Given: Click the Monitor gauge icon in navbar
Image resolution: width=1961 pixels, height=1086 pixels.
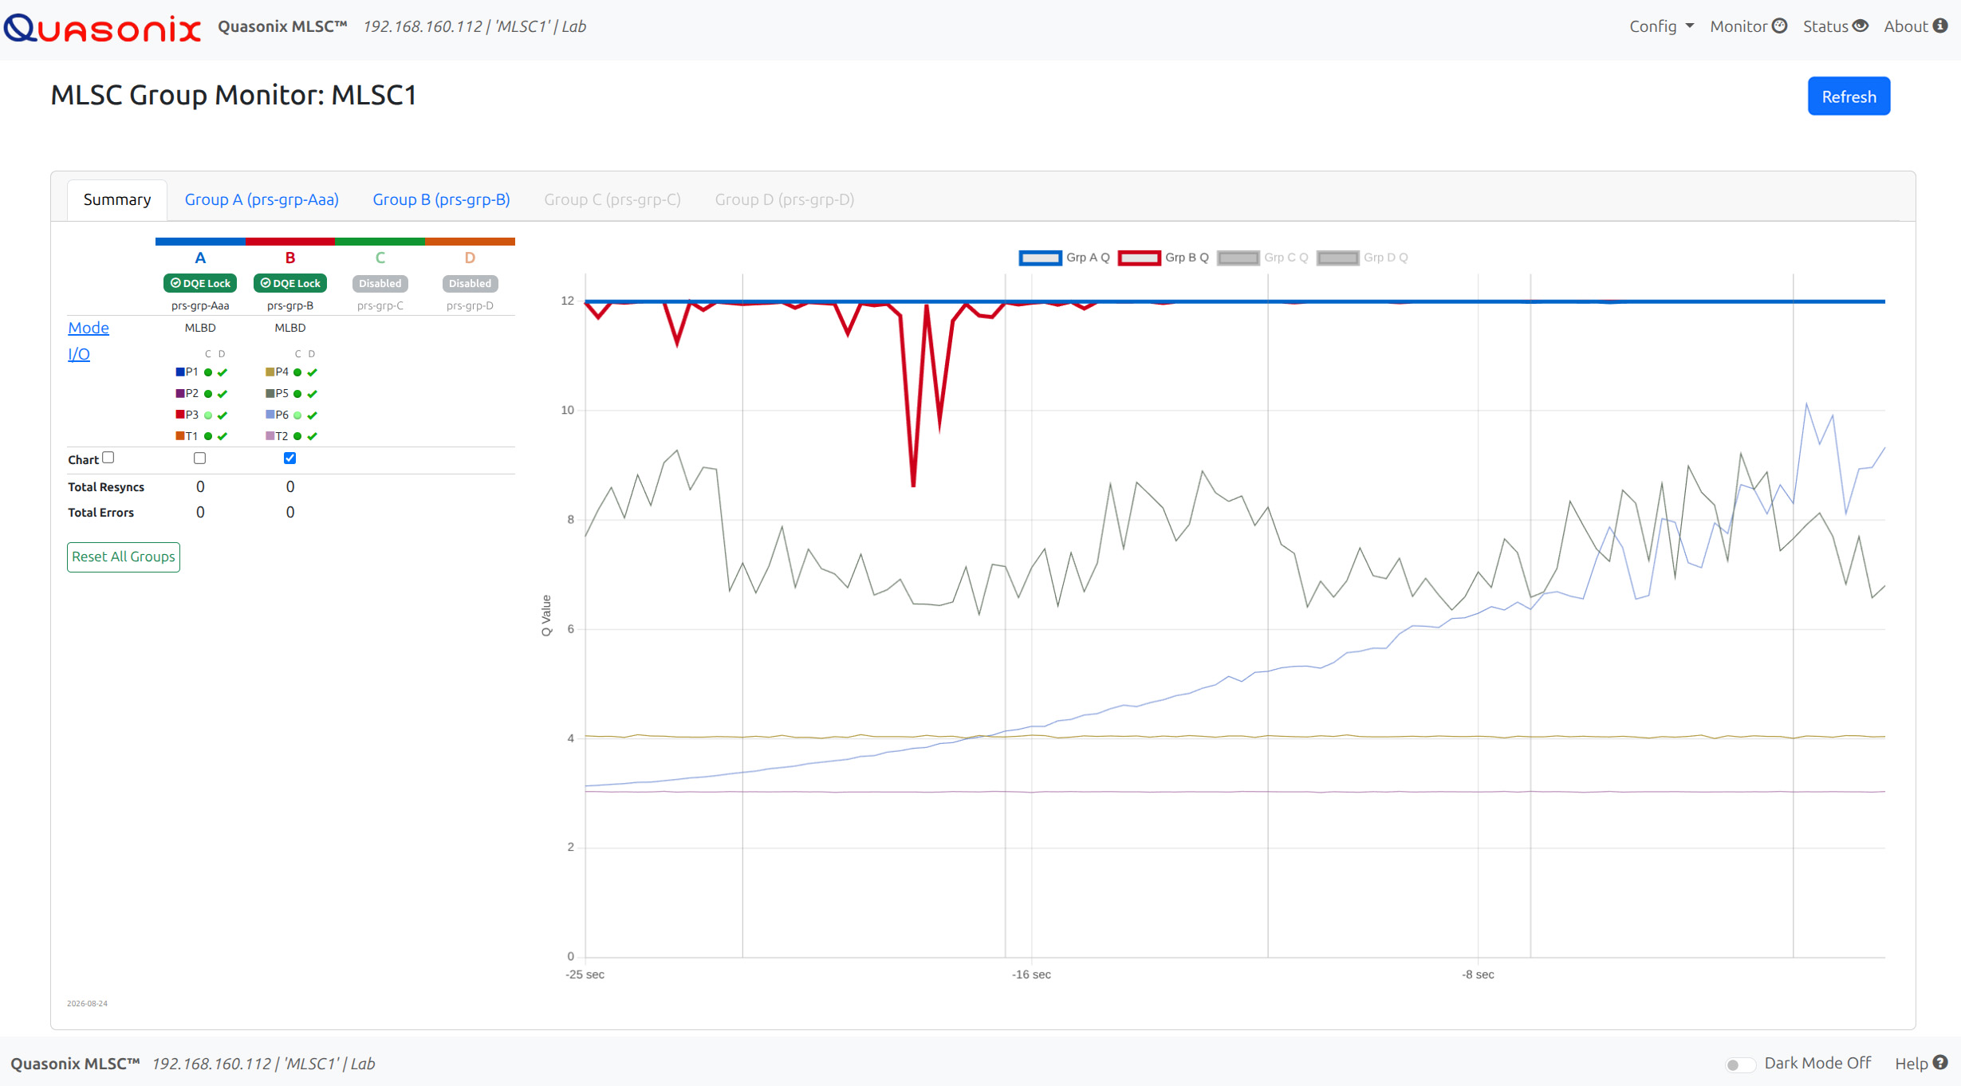Looking at the screenshot, I should (x=1779, y=26).
